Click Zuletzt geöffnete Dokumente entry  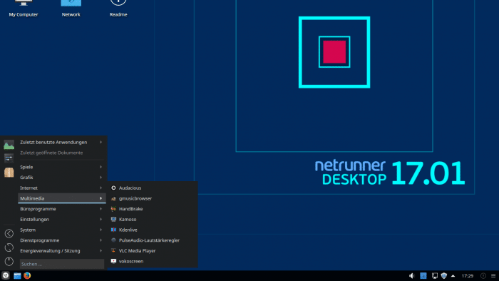[62, 153]
